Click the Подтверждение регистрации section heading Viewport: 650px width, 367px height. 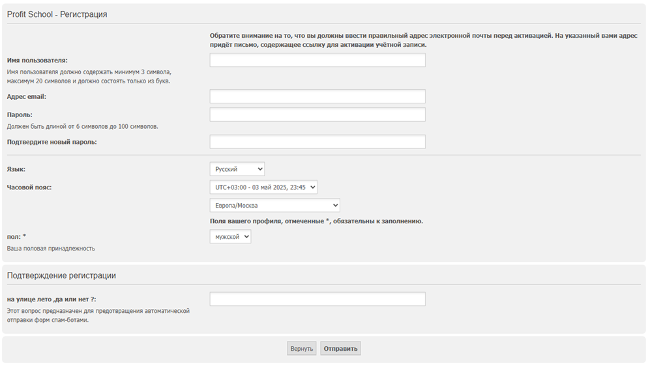pos(61,275)
